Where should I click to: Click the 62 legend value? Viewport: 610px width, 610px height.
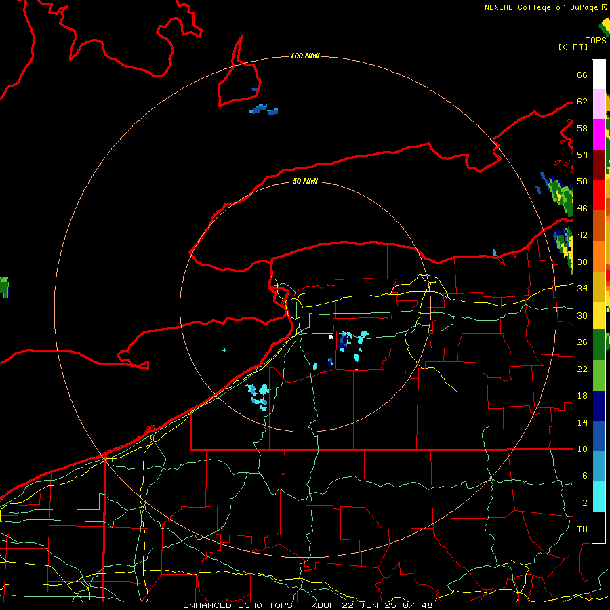point(582,102)
